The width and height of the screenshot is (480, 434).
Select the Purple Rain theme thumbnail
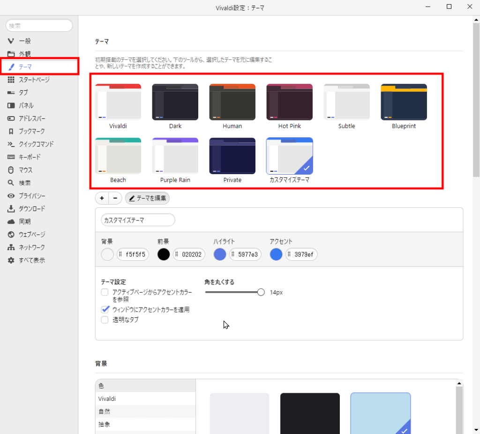pos(175,156)
